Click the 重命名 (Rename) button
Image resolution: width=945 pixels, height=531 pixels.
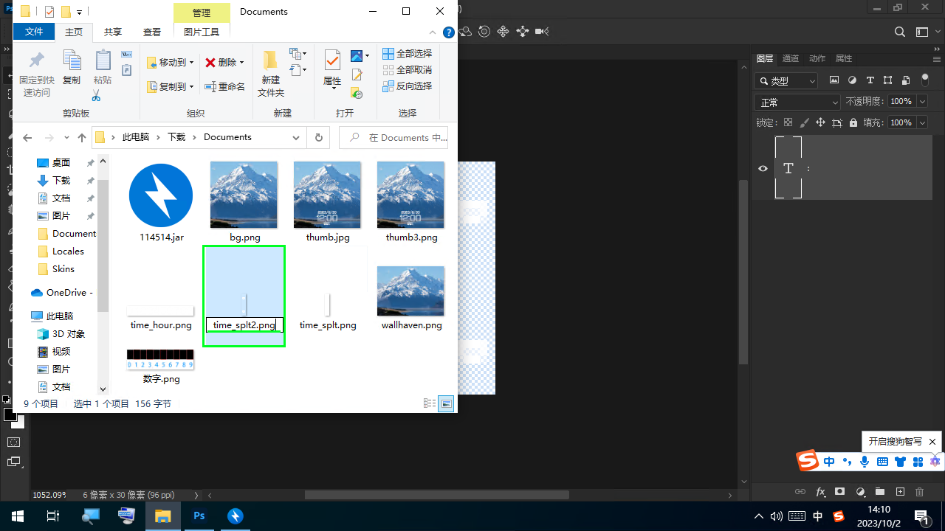[225, 86]
